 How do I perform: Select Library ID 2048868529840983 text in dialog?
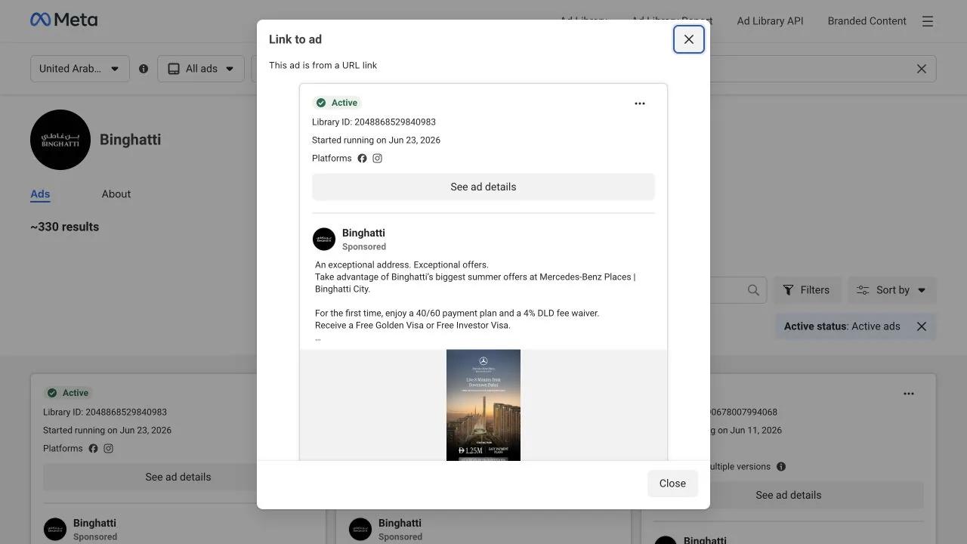click(374, 122)
